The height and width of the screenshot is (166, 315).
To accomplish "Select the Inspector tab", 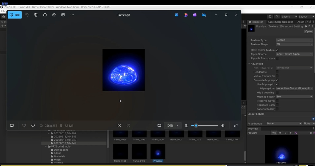I will click(256, 22).
